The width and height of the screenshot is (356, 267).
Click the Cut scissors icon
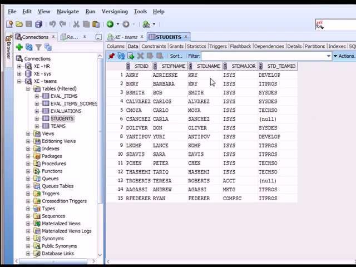(x=76, y=24)
